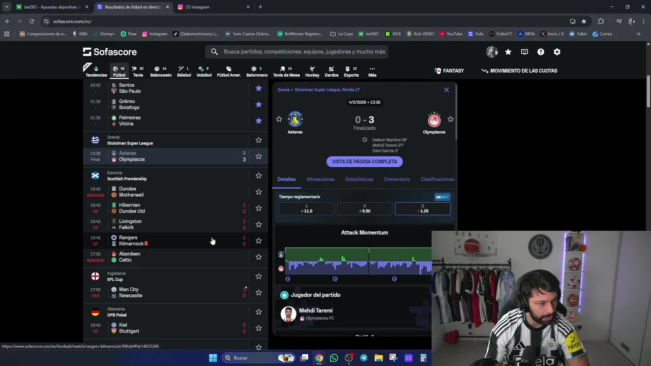Favorite the Kiel vs Stuttgart match

pos(258,328)
